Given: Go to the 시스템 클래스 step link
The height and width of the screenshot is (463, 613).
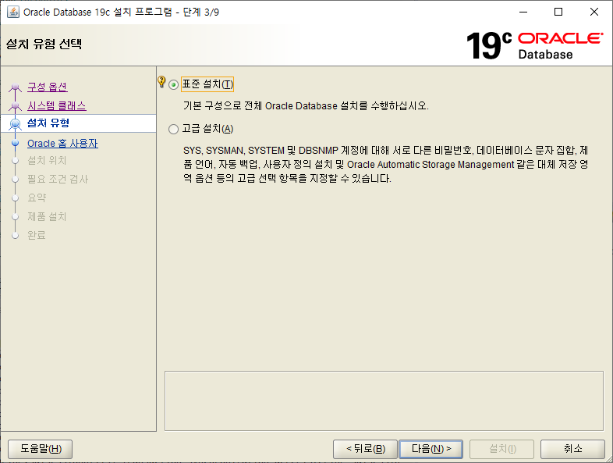Looking at the screenshot, I should tap(57, 105).
